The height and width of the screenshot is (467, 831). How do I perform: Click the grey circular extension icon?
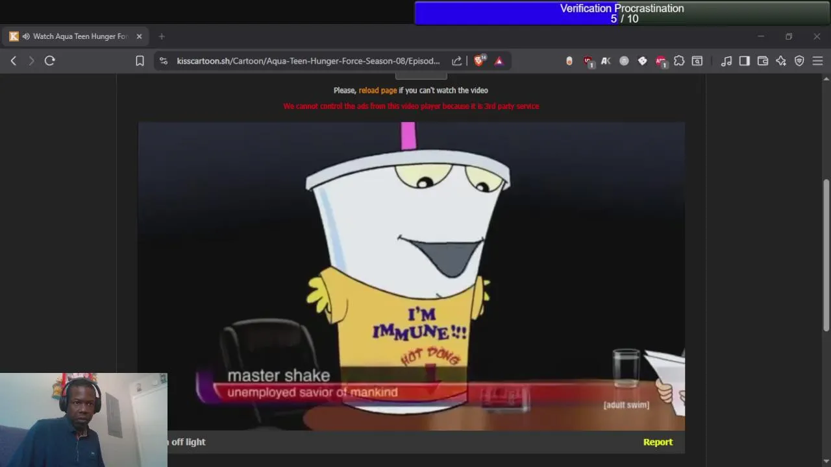pyautogui.click(x=624, y=61)
